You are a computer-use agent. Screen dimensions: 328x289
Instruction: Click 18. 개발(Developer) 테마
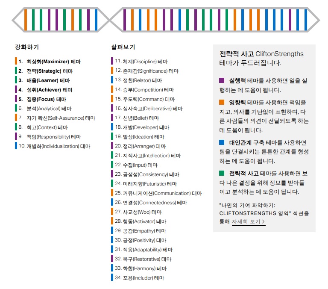coord(141,127)
